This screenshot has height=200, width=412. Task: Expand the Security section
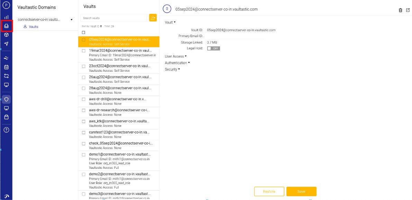point(172,69)
